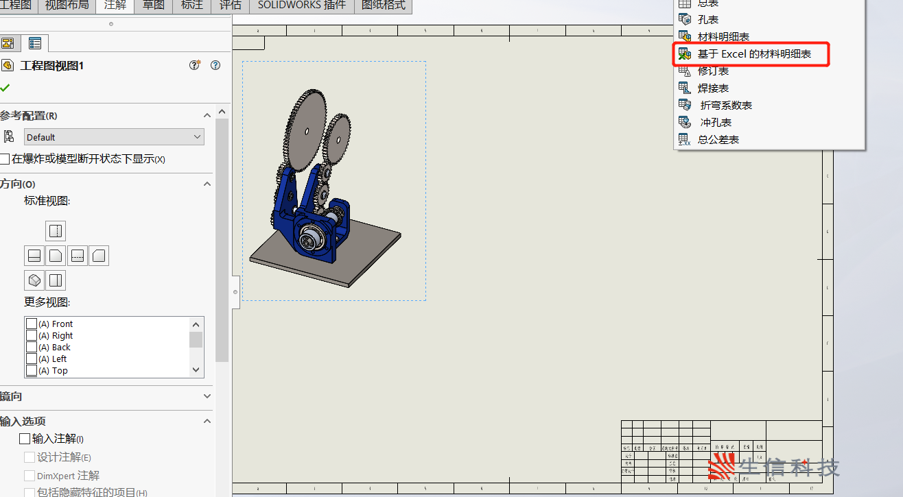Check the (A) Right view box

pyautogui.click(x=31, y=335)
